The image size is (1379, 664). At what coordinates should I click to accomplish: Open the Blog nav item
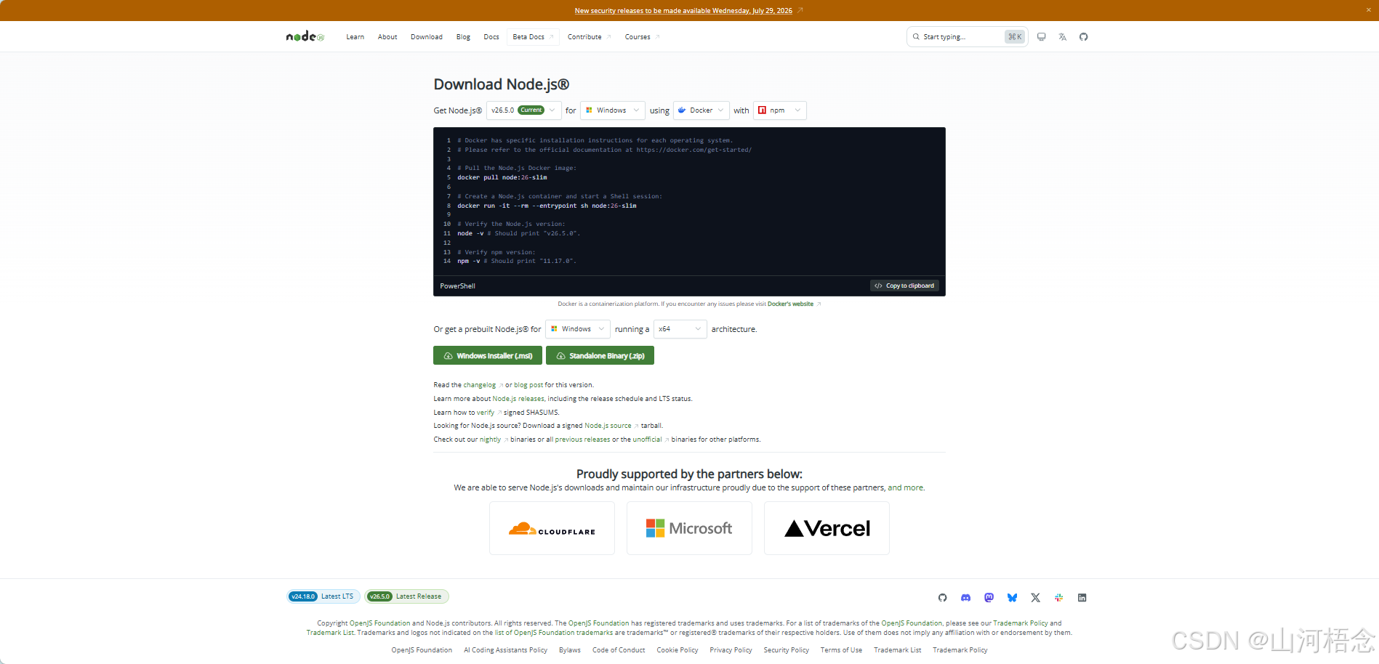coord(463,37)
